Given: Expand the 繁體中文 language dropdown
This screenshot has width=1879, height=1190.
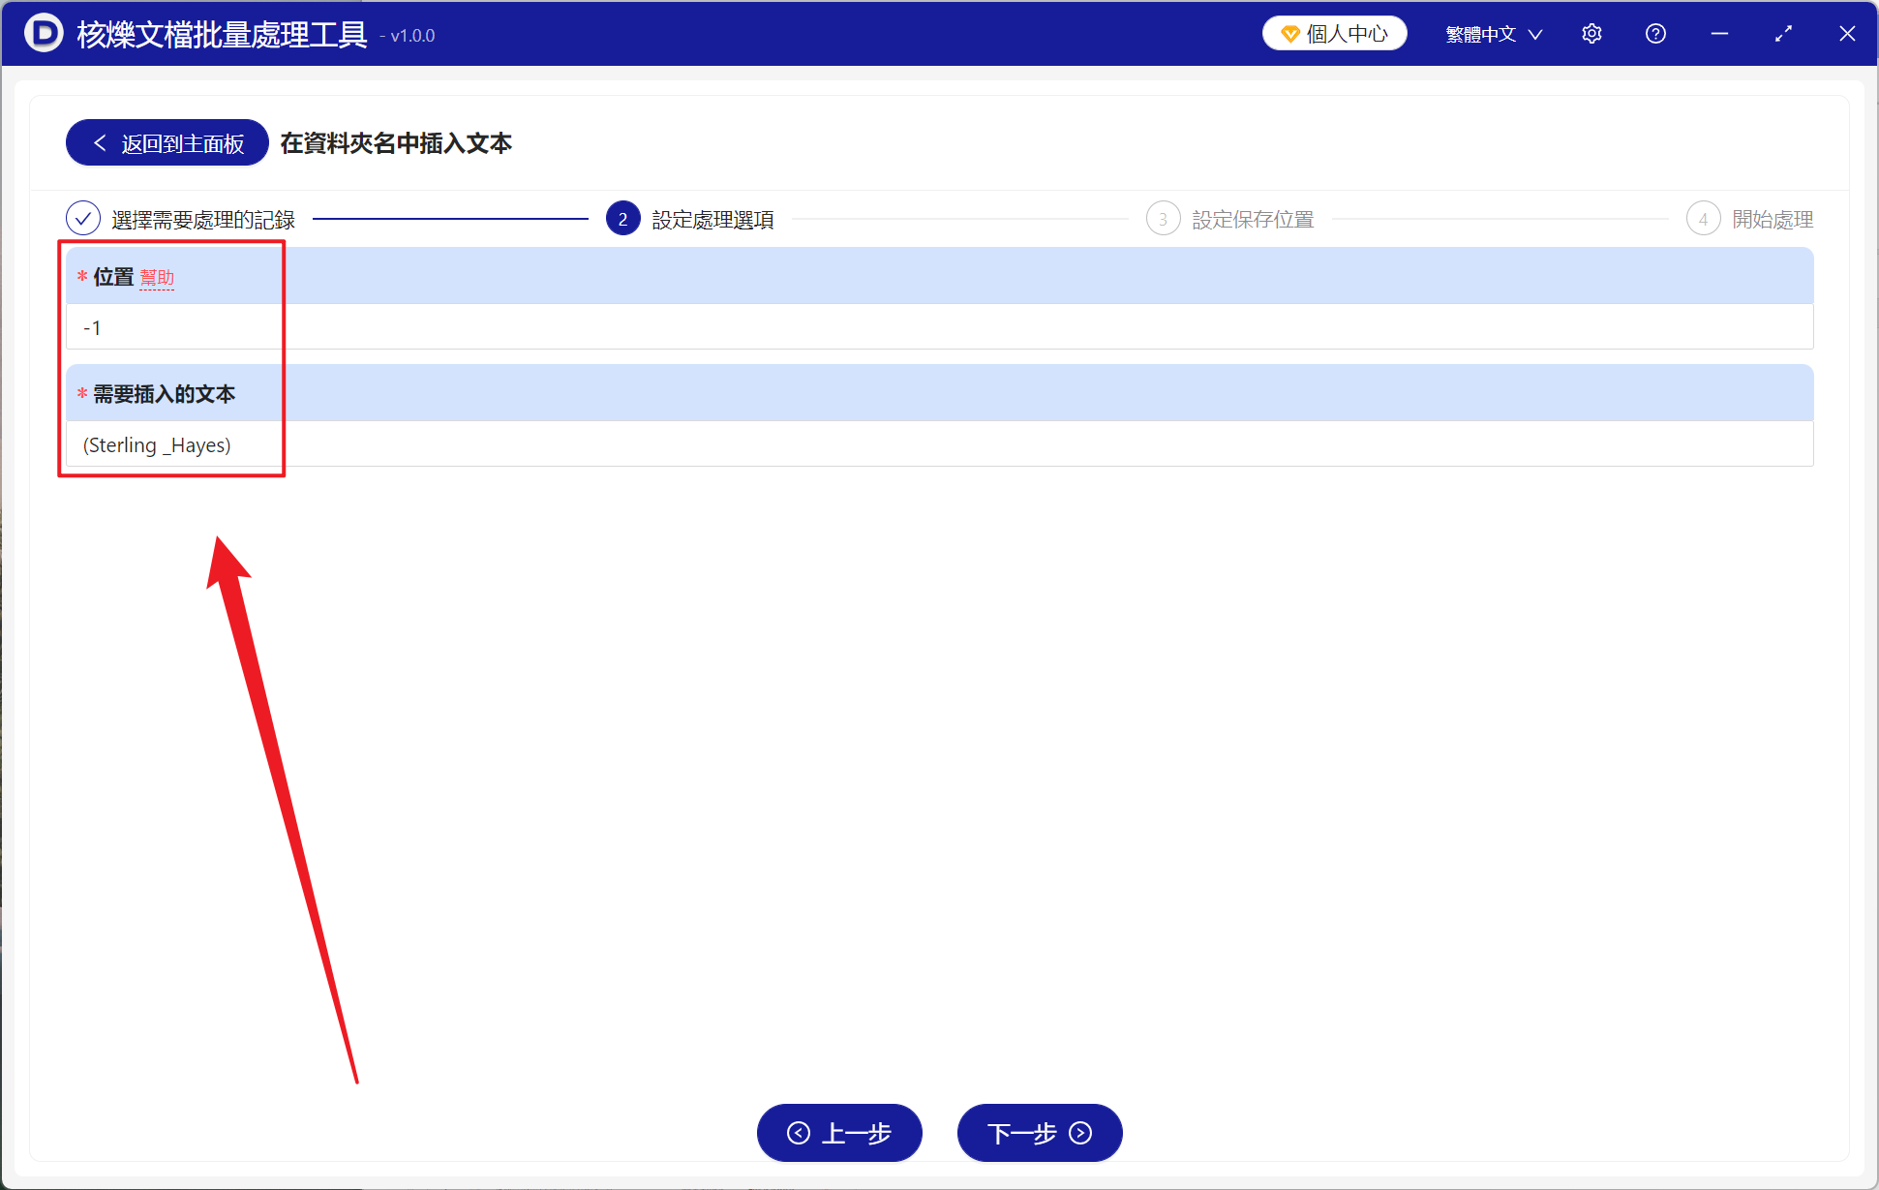Looking at the screenshot, I should tap(1494, 34).
